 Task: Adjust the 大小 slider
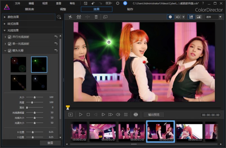[x=35, y=97]
